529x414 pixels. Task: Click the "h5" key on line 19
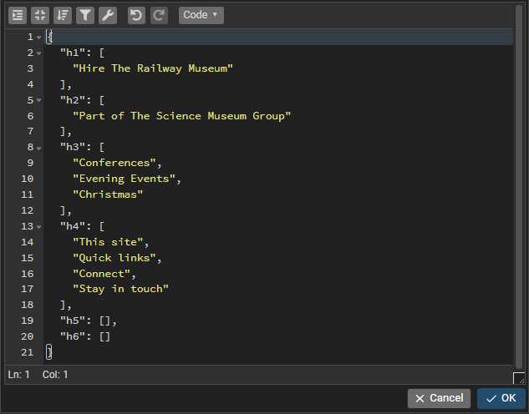pyautogui.click(x=73, y=321)
